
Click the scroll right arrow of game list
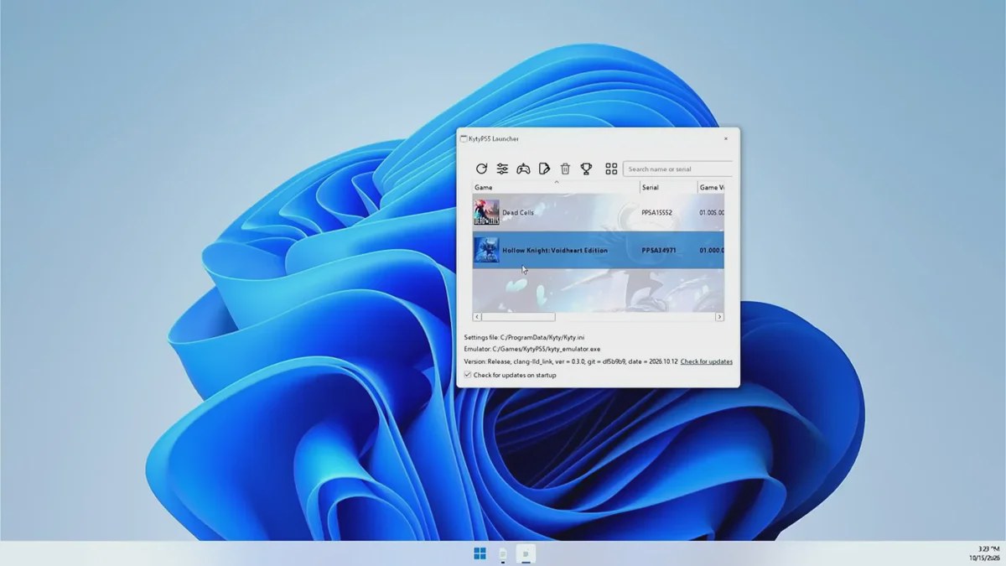(719, 317)
